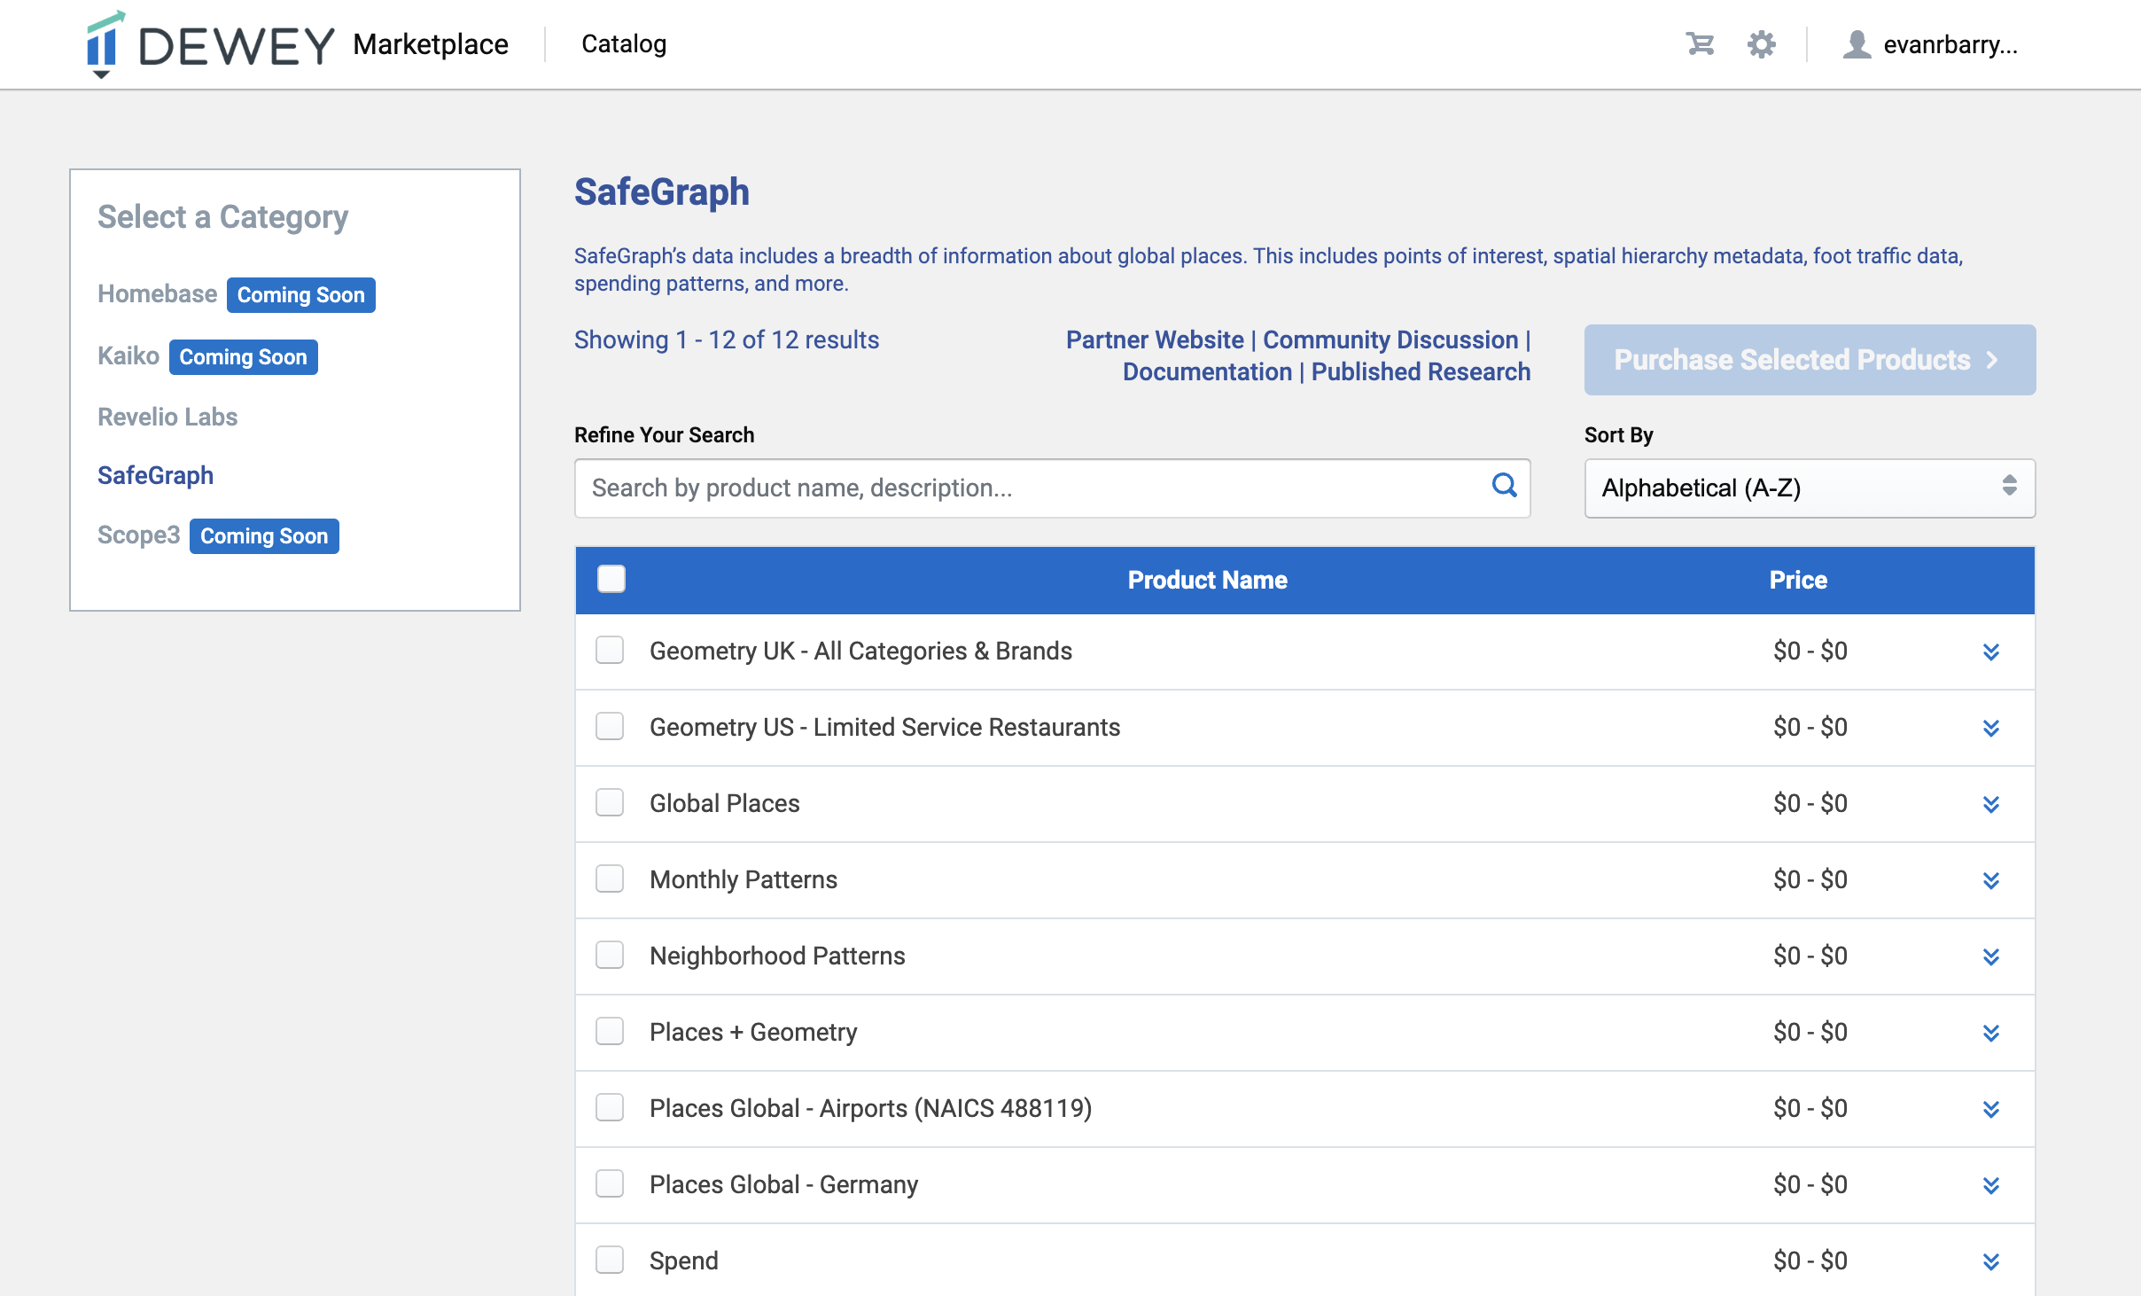Check the Spend product checkbox
2141x1296 pixels.
[x=610, y=1260]
